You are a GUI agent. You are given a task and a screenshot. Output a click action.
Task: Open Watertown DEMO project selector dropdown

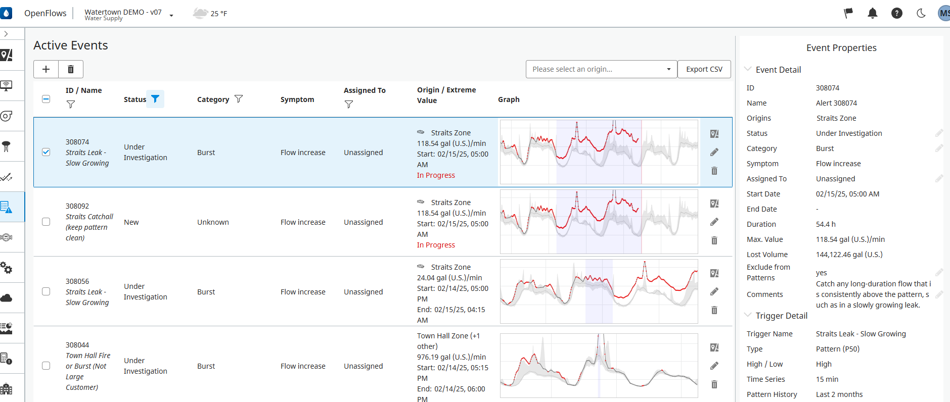[x=171, y=15]
